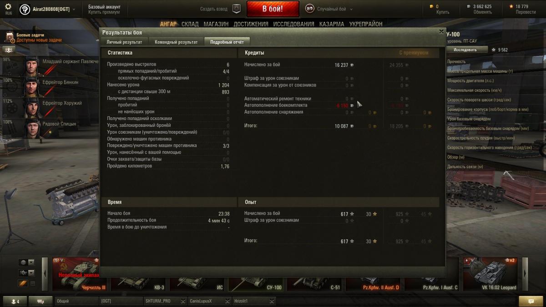Select the VK 16.02 Leopard tank
The height and width of the screenshot is (307, 546).
point(490,274)
